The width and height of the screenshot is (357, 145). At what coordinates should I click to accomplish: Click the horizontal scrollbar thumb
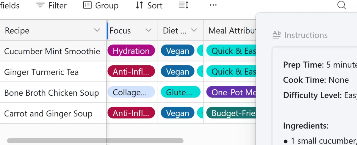(x=95, y=141)
